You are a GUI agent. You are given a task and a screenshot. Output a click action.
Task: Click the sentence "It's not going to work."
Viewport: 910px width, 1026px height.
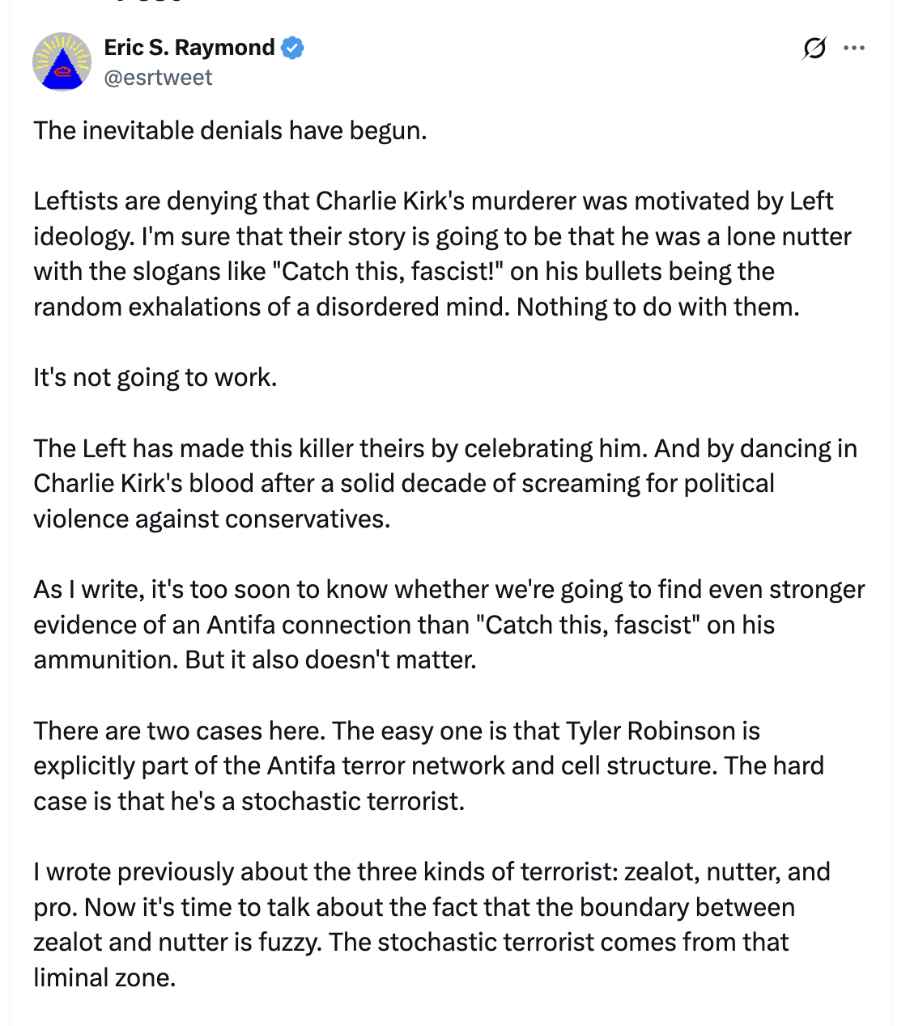coord(155,377)
